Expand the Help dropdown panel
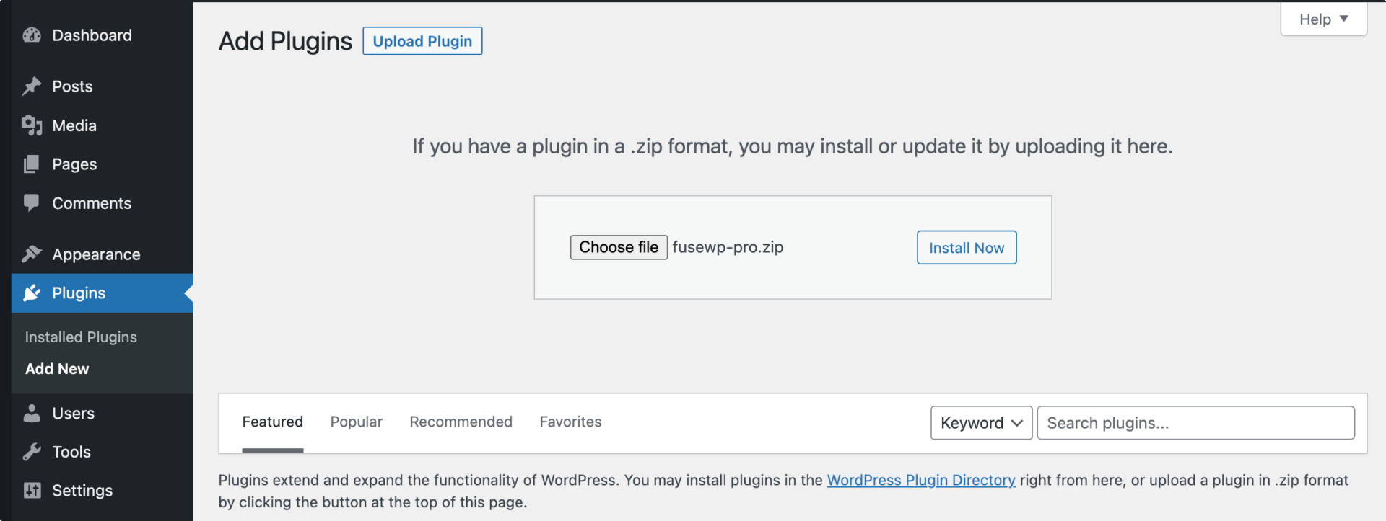The width and height of the screenshot is (1386, 521). (1323, 19)
